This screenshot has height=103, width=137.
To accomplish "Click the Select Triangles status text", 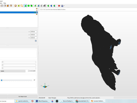I will click(52, 98).
